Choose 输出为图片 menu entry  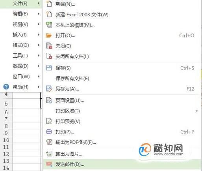[x=122, y=154]
